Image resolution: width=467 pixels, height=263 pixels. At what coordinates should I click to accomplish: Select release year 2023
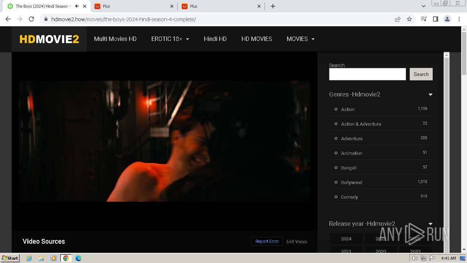tap(381, 239)
